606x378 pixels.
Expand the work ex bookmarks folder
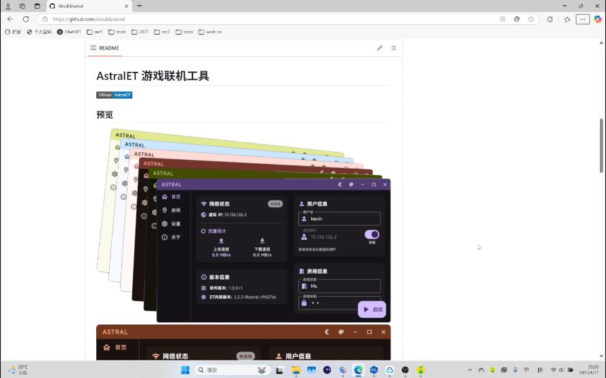(210, 32)
